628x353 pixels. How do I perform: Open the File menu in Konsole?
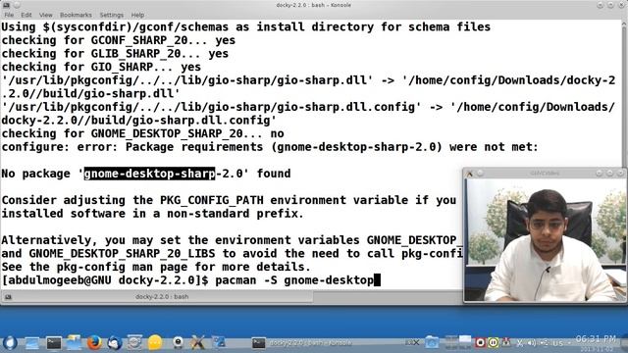tap(9, 15)
